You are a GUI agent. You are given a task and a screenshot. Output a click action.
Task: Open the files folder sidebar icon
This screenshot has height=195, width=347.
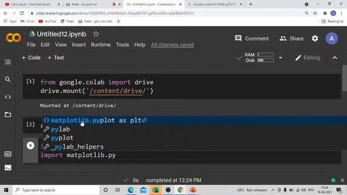(x=8, y=114)
